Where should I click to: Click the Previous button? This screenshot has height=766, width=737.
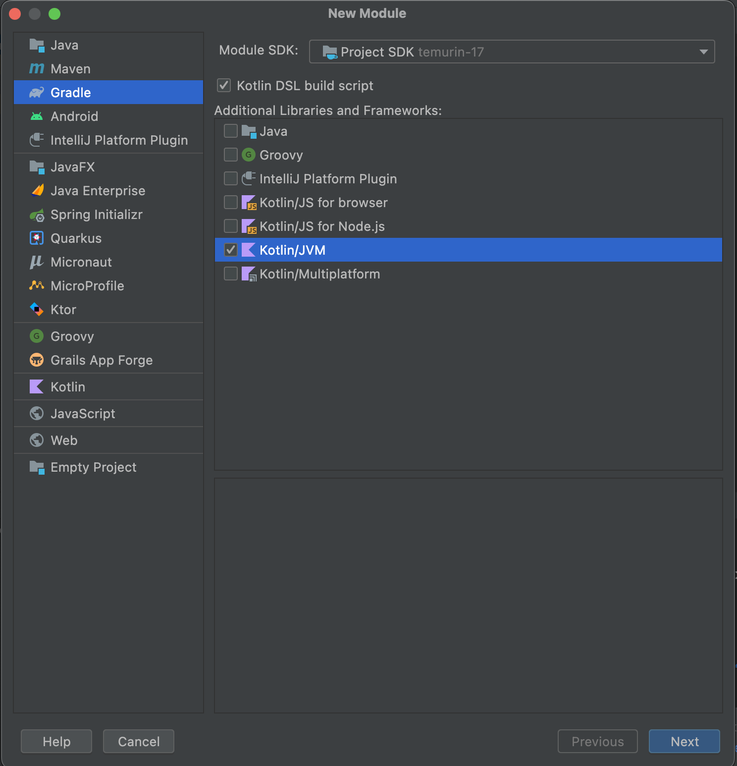tap(597, 741)
